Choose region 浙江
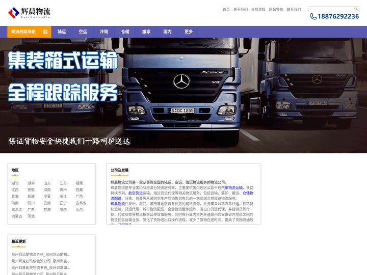367x275 pixels. pos(63,197)
